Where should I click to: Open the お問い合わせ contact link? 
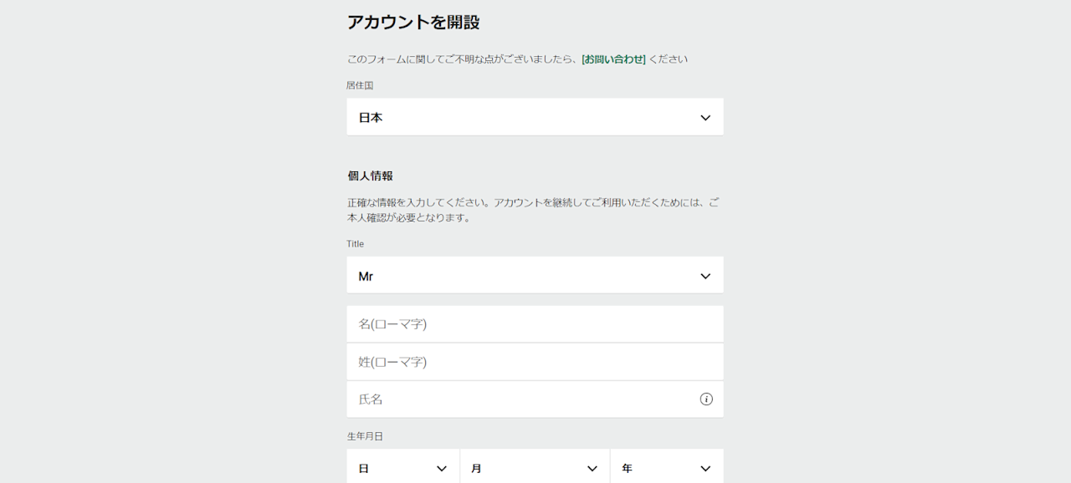click(x=614, y=59)
